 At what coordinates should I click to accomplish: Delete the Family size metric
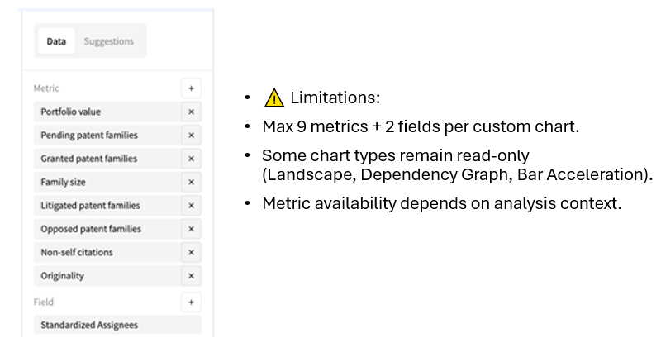[x=191, y=182]
